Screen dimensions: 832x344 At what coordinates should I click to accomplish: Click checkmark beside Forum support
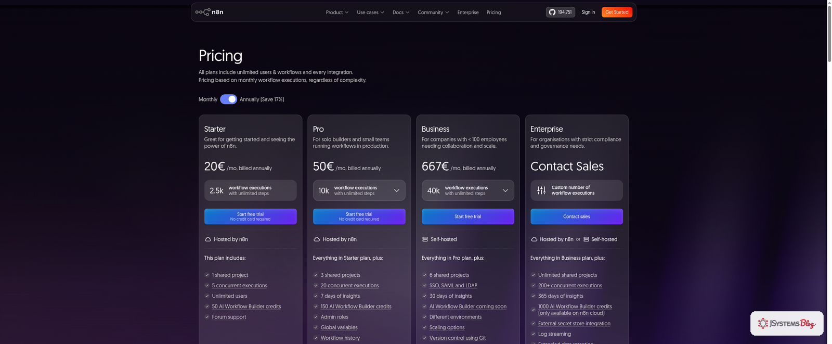click(207, 317)
